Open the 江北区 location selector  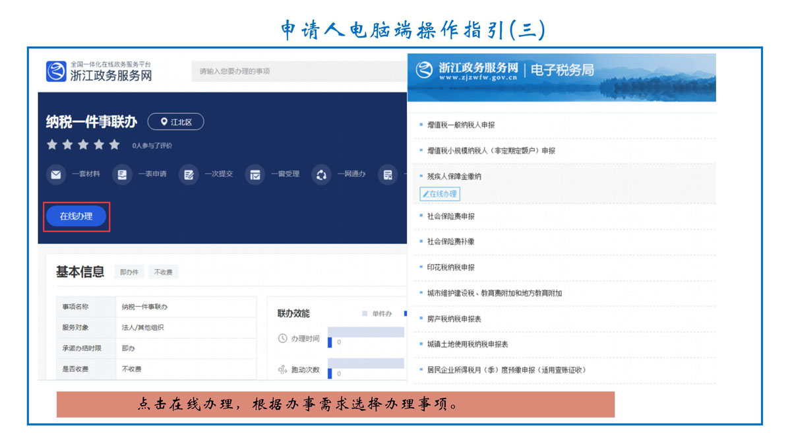[175, 122]
